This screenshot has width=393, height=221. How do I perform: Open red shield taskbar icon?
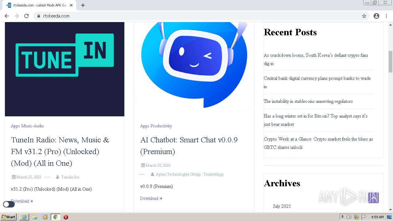pos(66,217)
